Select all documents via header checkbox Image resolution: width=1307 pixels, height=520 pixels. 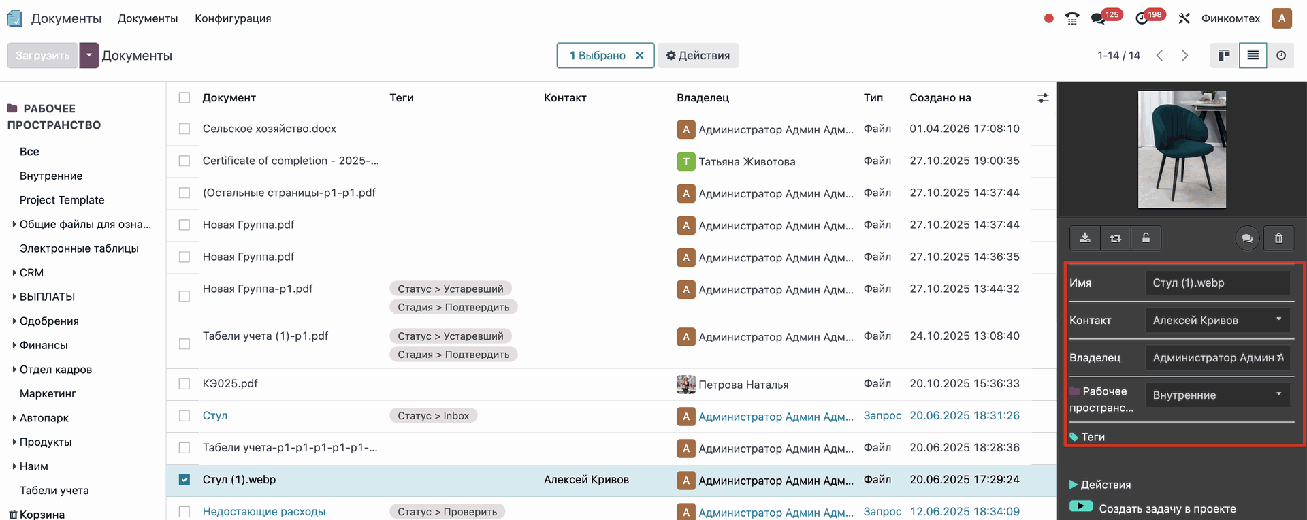(x=184, y=98)
